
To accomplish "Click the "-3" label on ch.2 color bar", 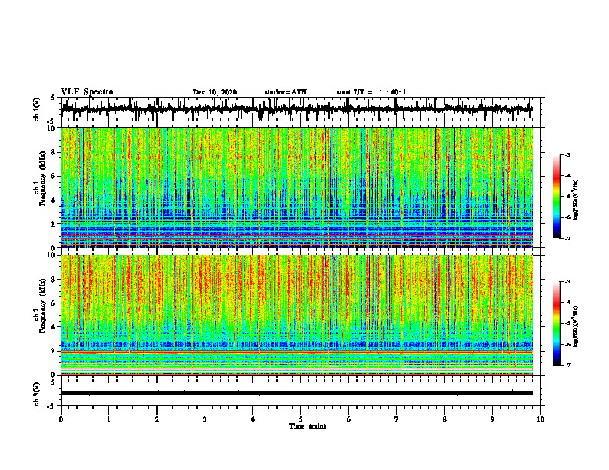I will coord(567,282).
